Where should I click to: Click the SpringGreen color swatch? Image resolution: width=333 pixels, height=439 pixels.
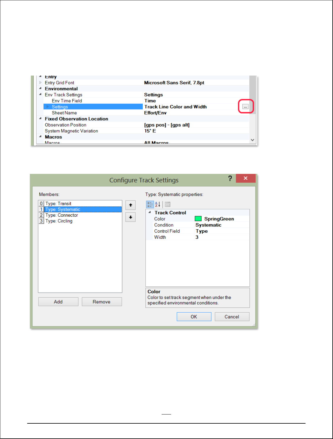pos(198,219)
